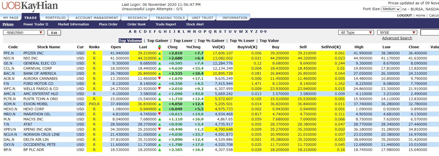Click the UOBKayHian logo
This screenshot has width=439, height=156.
coord(30,6)
